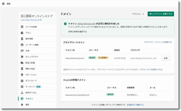
Task: Click 新しいドメインを購入する button
Action: pyautogui.click(x=161, y=14)
